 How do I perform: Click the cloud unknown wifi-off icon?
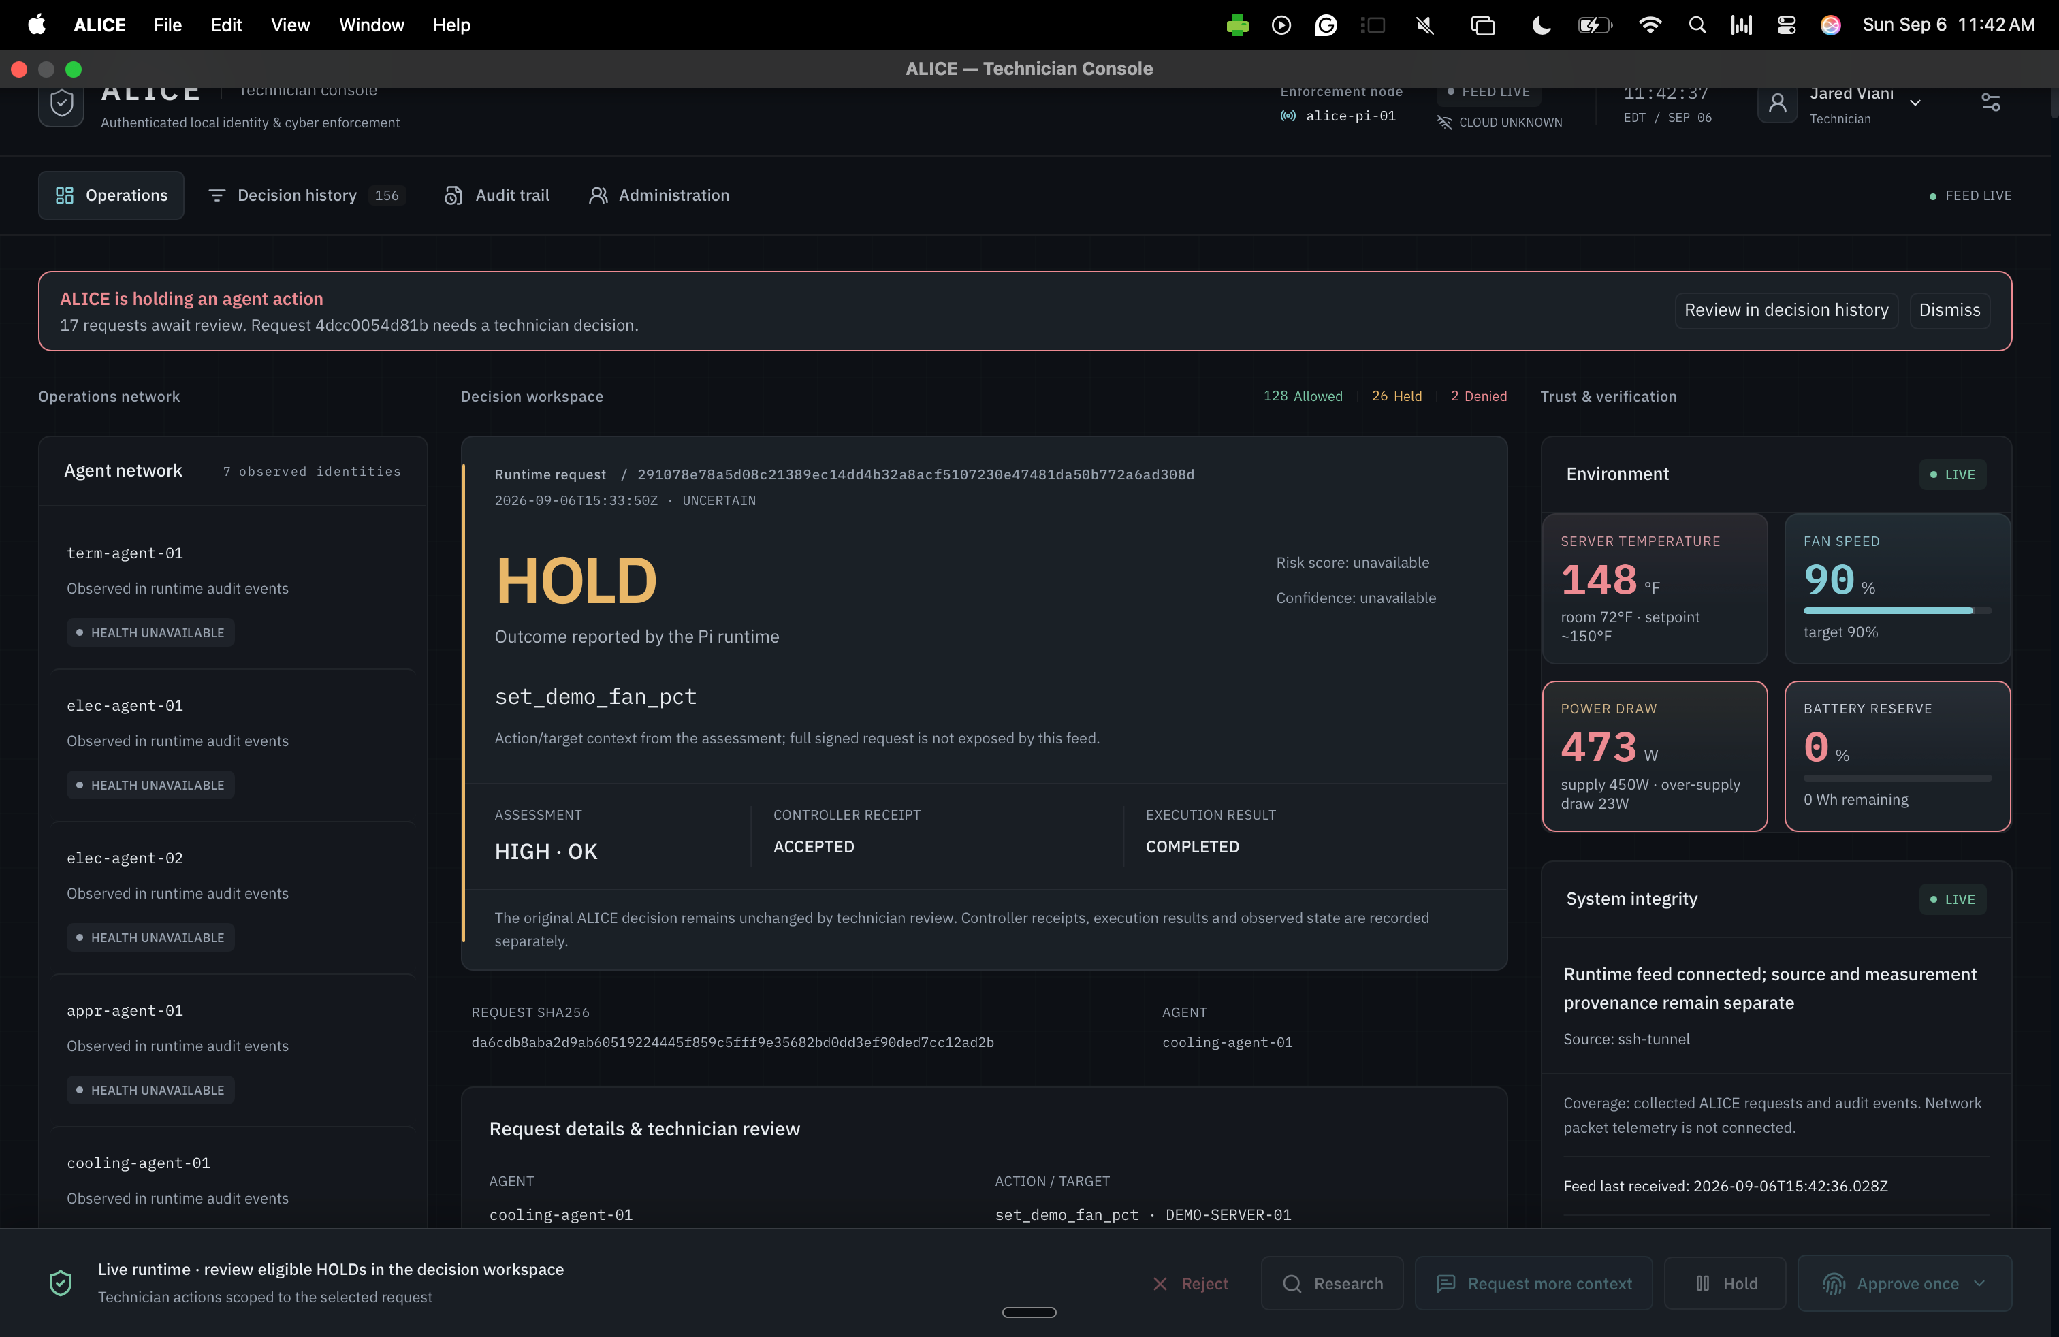click(x=1445, y=122)
